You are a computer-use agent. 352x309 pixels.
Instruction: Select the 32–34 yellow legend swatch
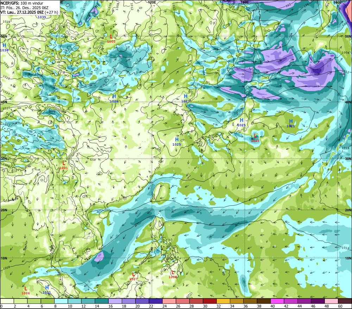coord(223,301)
